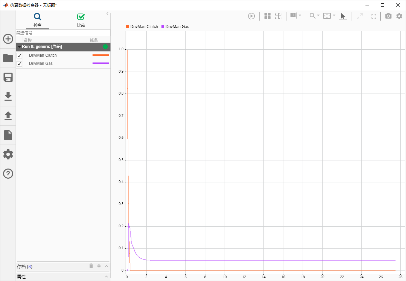Image resolution: width=406 pixels, height=281 pixels.
Task: Click the 属性 properties label
Action: pyautogui.click(x=21, y=277)
